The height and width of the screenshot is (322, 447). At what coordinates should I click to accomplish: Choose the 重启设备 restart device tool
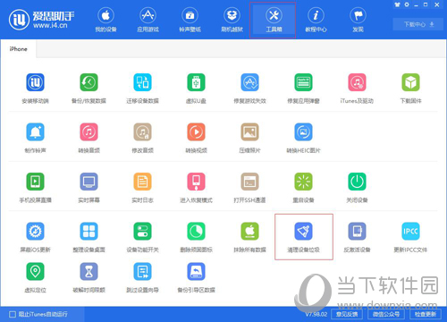click(303, 188)
